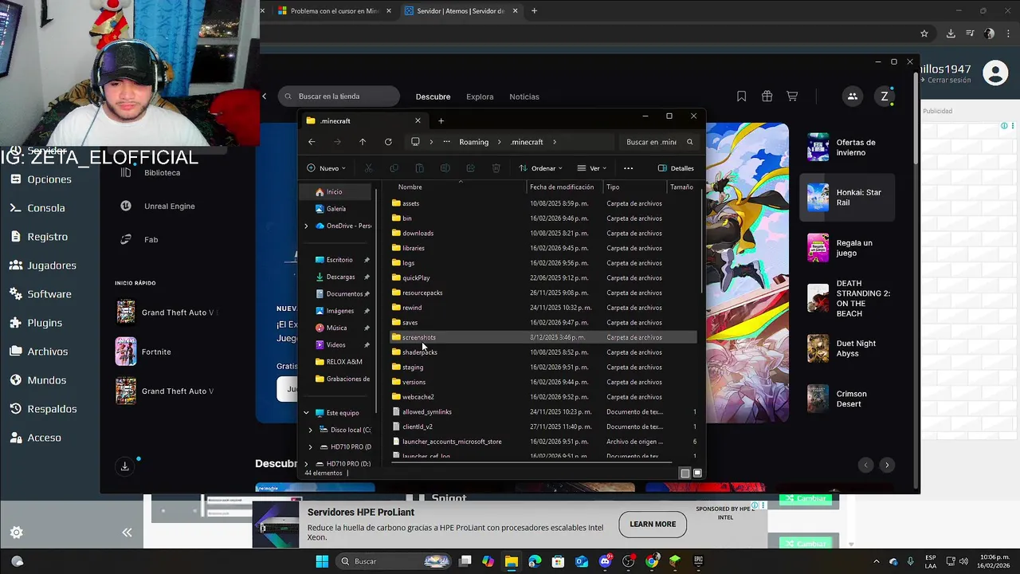The width and height of the screenshot is (1020, 574).
Task: Open Discord from the taskbar
Action: click(605, 561)
